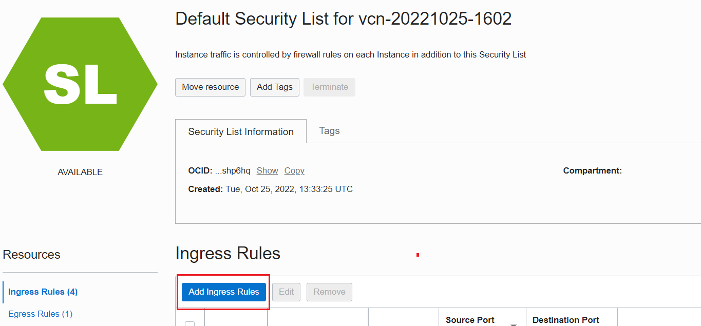This screenshot has height=326, width=701.
Task: Click the Move resource button
Action: tap(210, 87)
